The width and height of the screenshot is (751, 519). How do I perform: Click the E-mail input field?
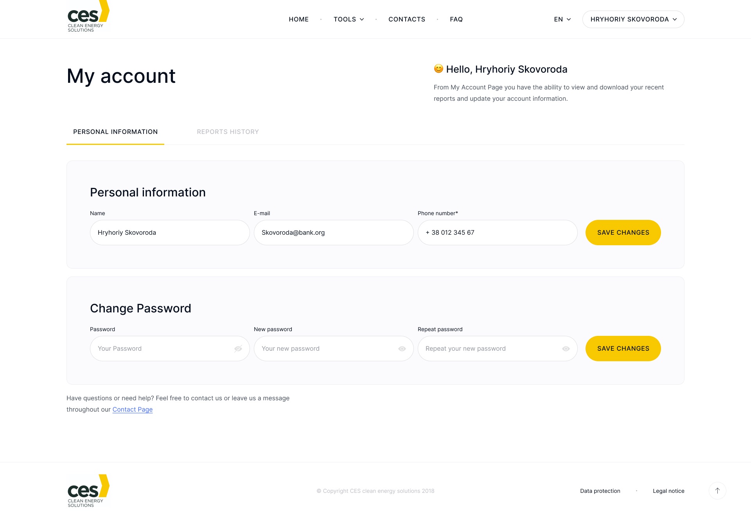(x=333, y=232)
